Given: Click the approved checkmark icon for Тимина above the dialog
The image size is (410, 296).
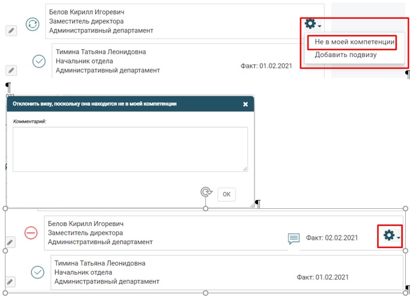Looking at the screenshot, I should tap(39, 61).
